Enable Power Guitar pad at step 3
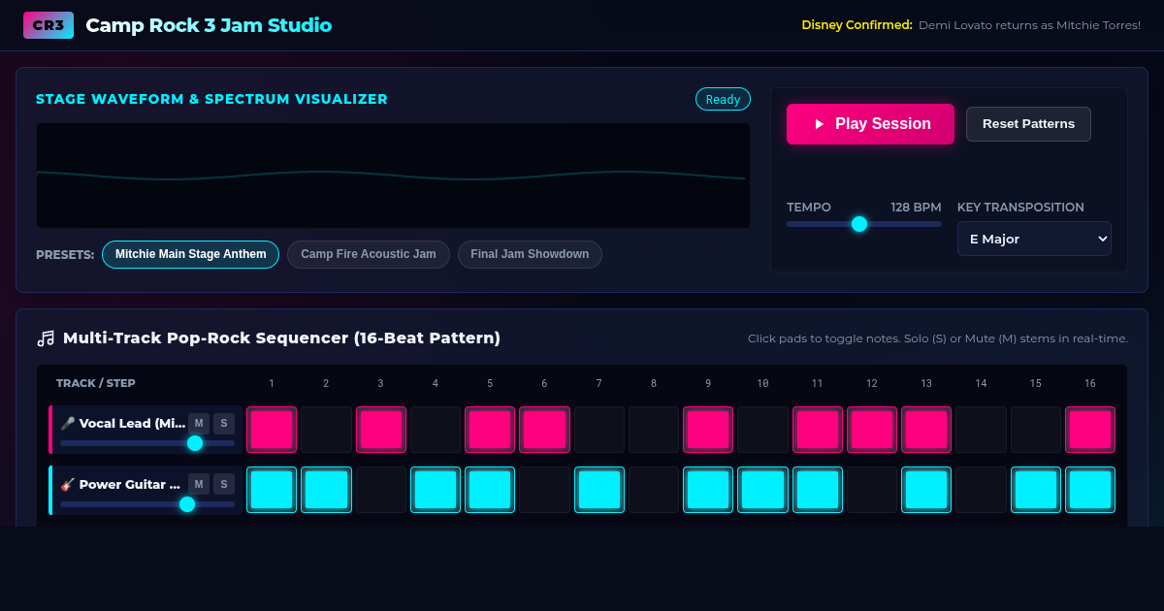 tap(381, 490)
